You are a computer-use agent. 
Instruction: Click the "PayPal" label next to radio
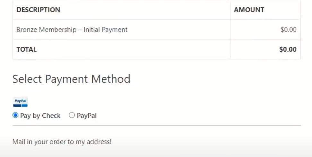(87, 116)
